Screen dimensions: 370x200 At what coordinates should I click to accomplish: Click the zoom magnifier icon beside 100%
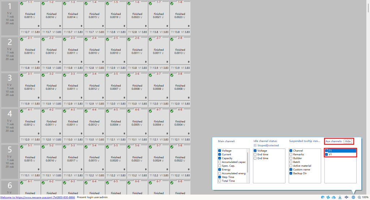click(x=359, y=197)
